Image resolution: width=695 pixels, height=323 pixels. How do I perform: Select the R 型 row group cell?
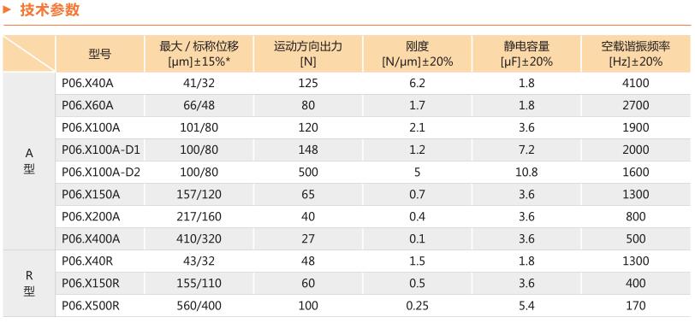pyautogui.click(x=29, y=283)
